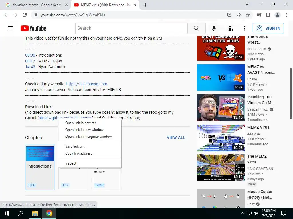Open the Chrome profile avatar
Screen dimensions: 293x219
(278, 15)
